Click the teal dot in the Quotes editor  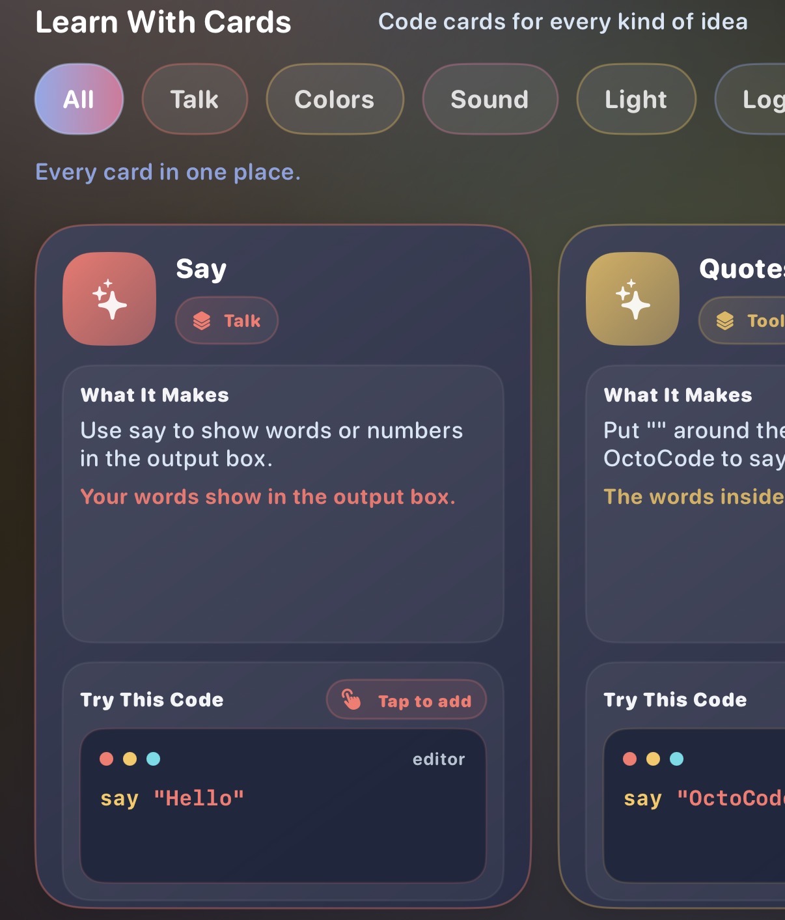(x=677, y=759)
